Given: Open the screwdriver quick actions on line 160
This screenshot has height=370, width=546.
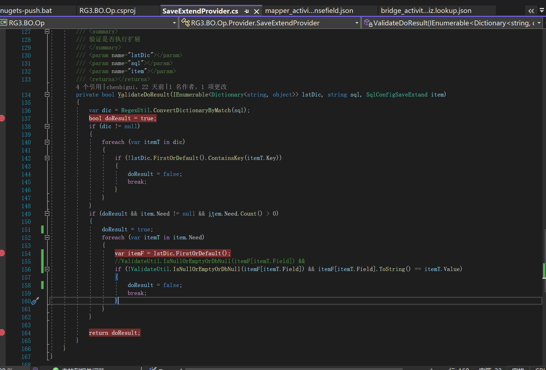Looking at the screenshot, I should tap(35, 301).
